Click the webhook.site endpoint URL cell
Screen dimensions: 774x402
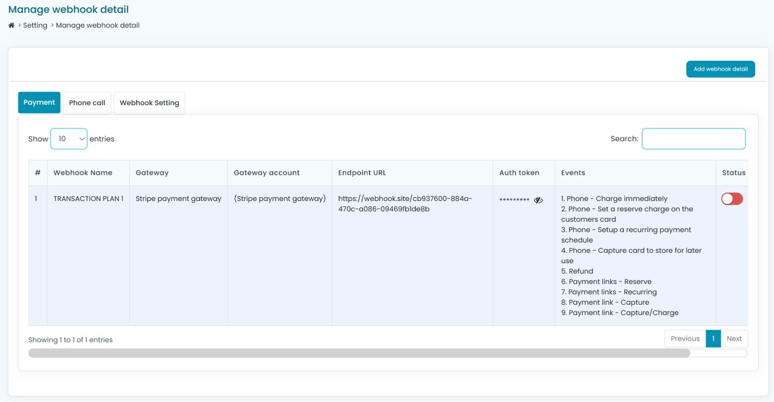tap(405, 204)
